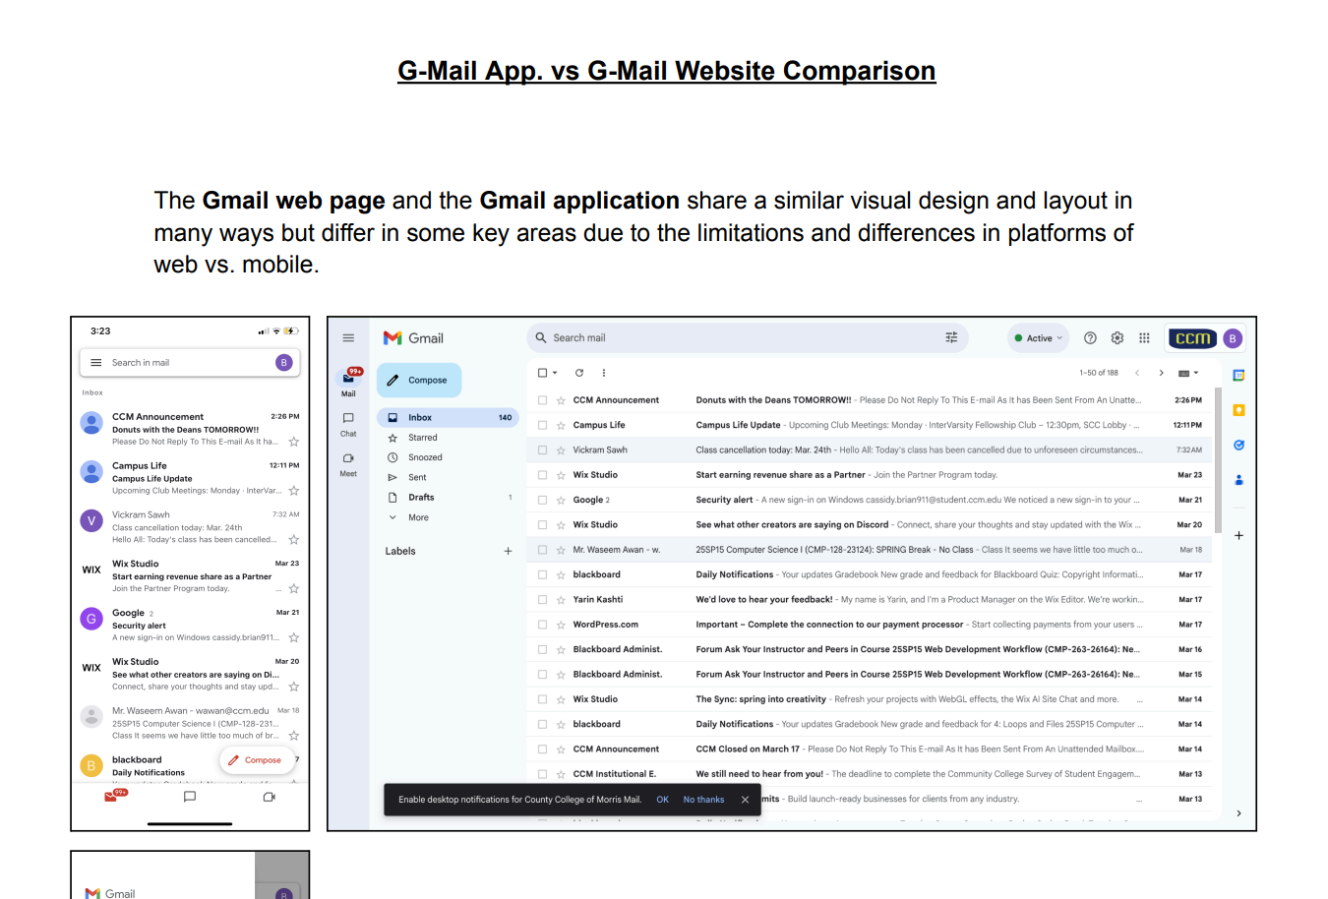Open Contacts in the side panel
This screenshot has width=1328, height=899.
[x=1238, y=480]
